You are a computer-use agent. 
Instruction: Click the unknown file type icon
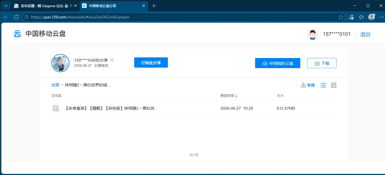(56, 108)
